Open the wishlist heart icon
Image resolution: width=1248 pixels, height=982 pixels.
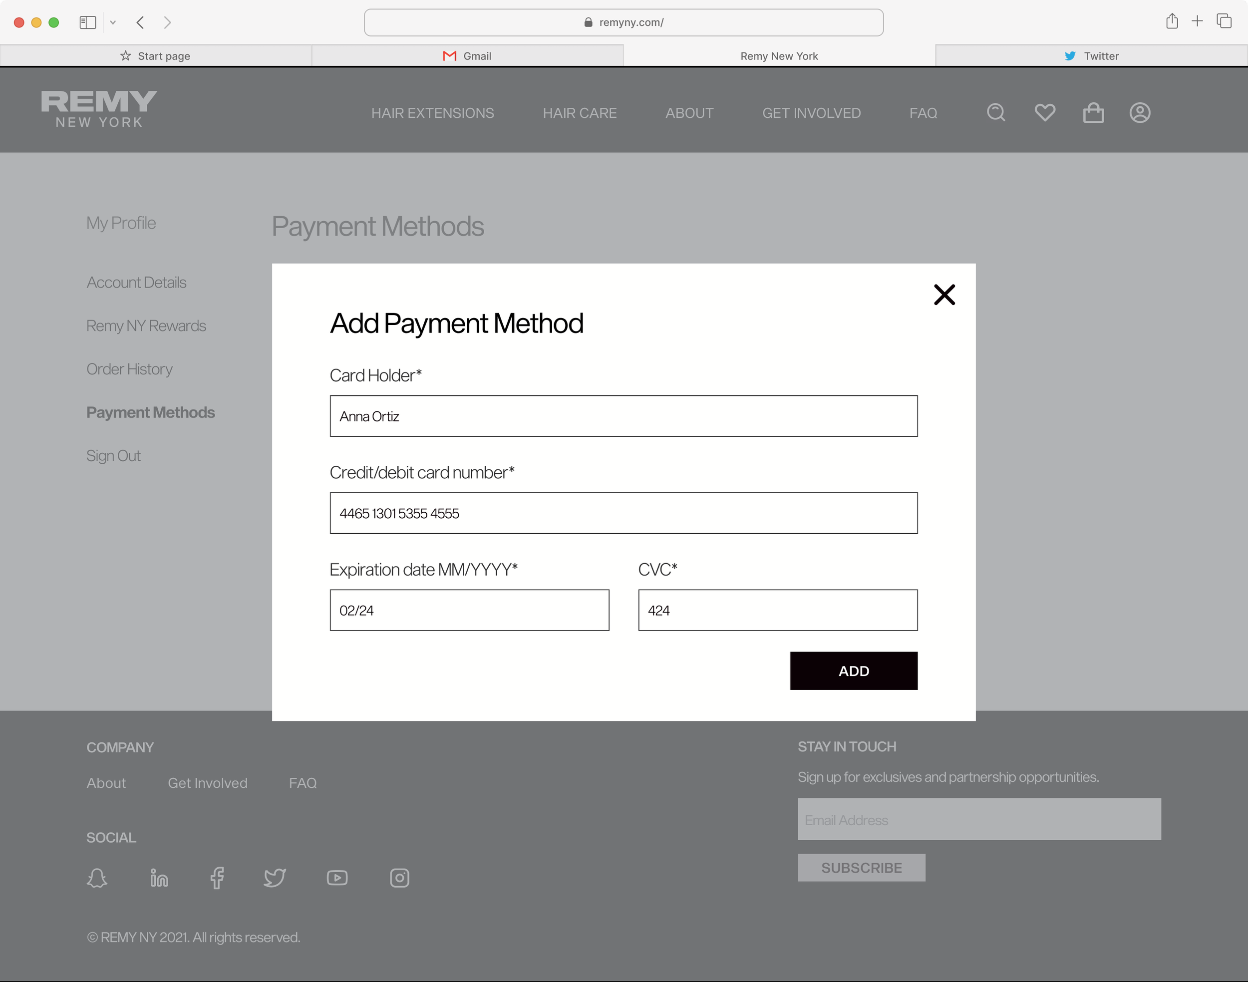[x=1045, y=113]
